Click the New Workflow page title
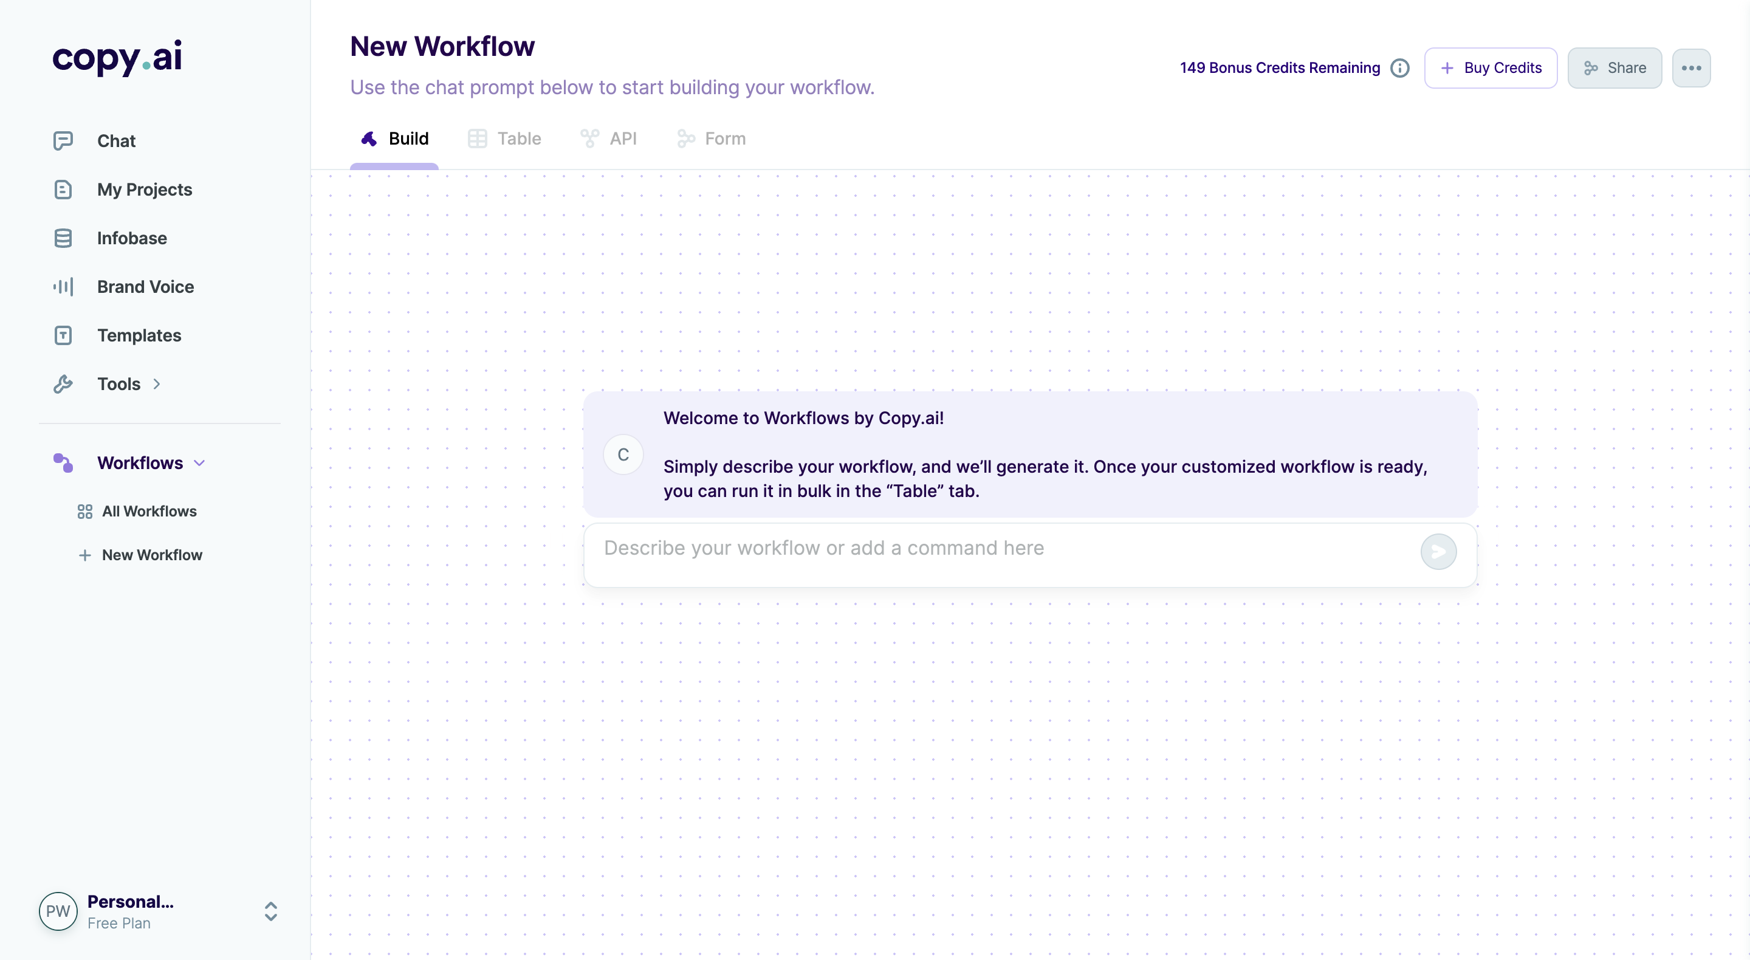This screenshot has height=960, width=1750. 442,46
